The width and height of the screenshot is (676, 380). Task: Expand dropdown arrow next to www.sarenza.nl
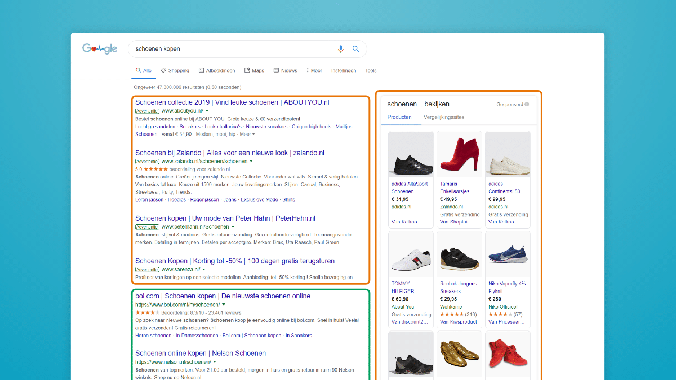(x=204, y=270)
